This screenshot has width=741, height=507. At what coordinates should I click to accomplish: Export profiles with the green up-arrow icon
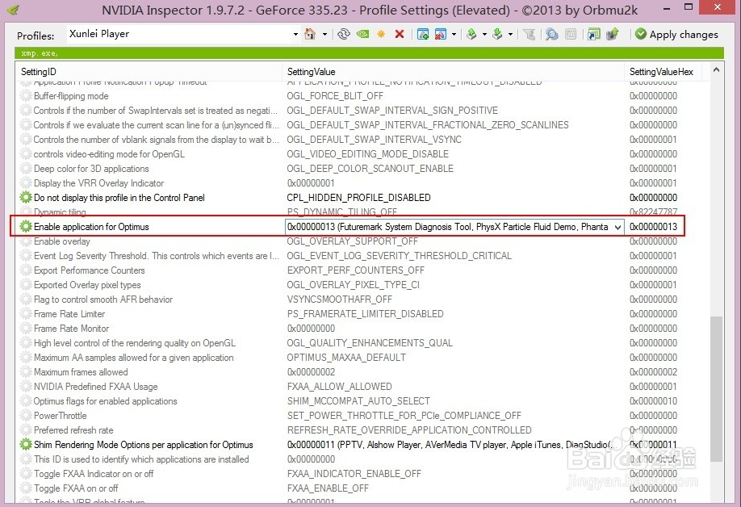(x=471, y=34)
